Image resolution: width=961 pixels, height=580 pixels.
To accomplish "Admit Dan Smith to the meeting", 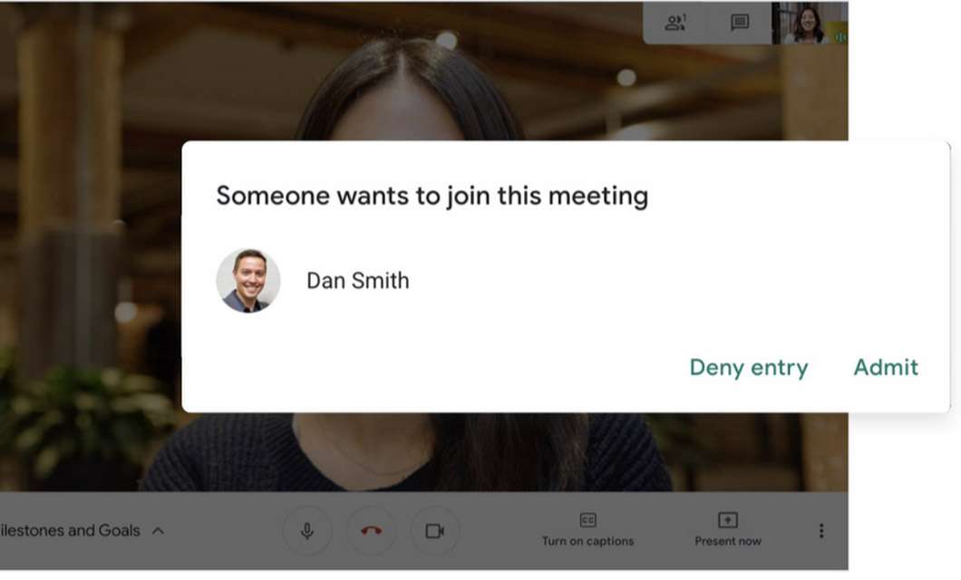I will pyautogui.click(x=886, y=367).
